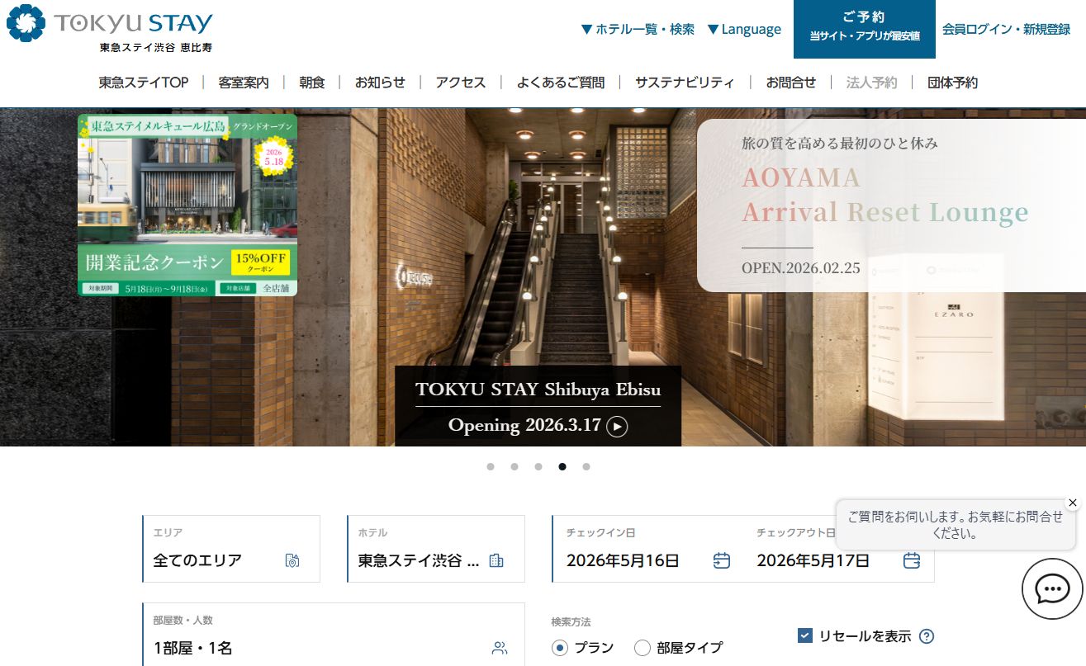Go to third carousel slide dot

(538, 466)
